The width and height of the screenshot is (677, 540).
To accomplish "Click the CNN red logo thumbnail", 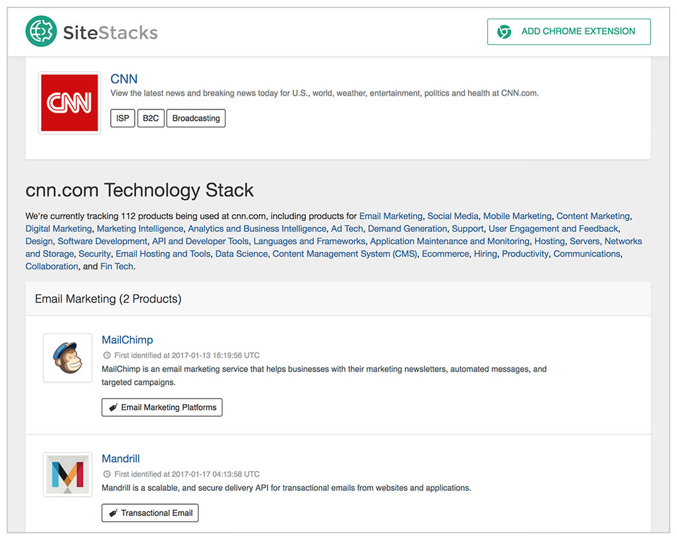I will point(70,103).
